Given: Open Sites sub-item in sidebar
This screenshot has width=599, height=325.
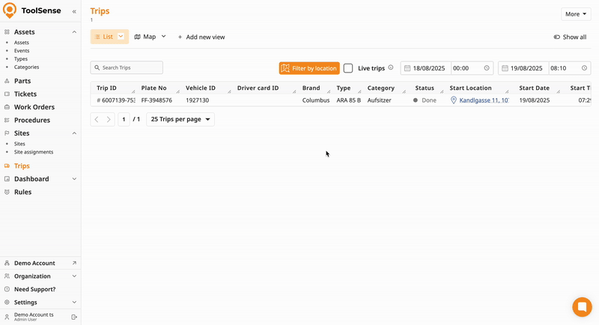Looking at the screenshot, I should (19, 144).
